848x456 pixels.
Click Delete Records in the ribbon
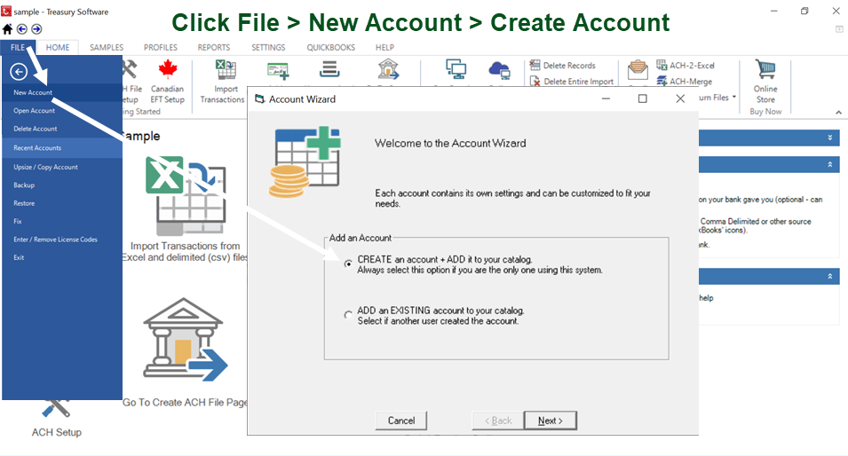pos(562,66)
